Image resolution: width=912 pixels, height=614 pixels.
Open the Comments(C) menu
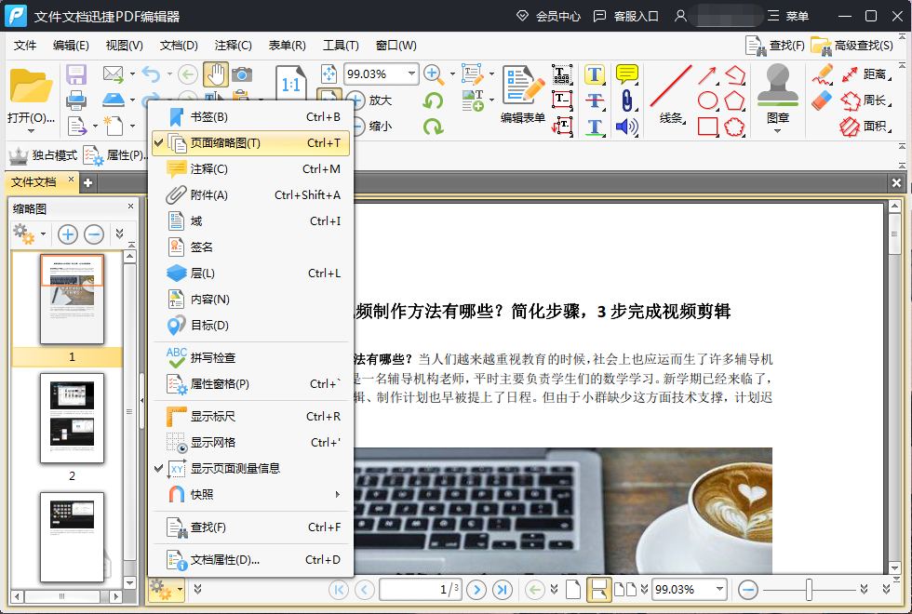pos(233,46)
